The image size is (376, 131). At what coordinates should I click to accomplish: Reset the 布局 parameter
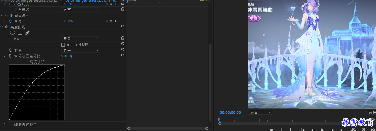[122, 50]
